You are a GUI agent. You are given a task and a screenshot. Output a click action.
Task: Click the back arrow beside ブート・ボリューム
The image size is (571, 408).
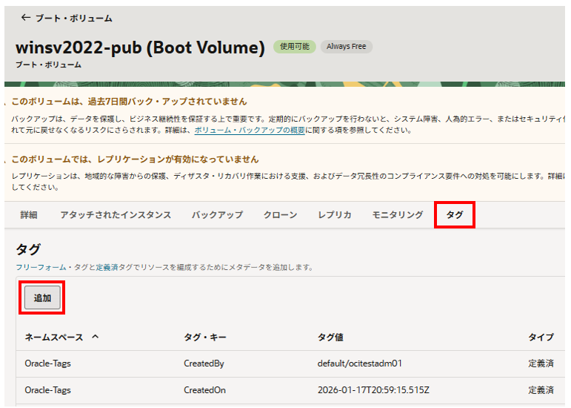coord(26,18)
